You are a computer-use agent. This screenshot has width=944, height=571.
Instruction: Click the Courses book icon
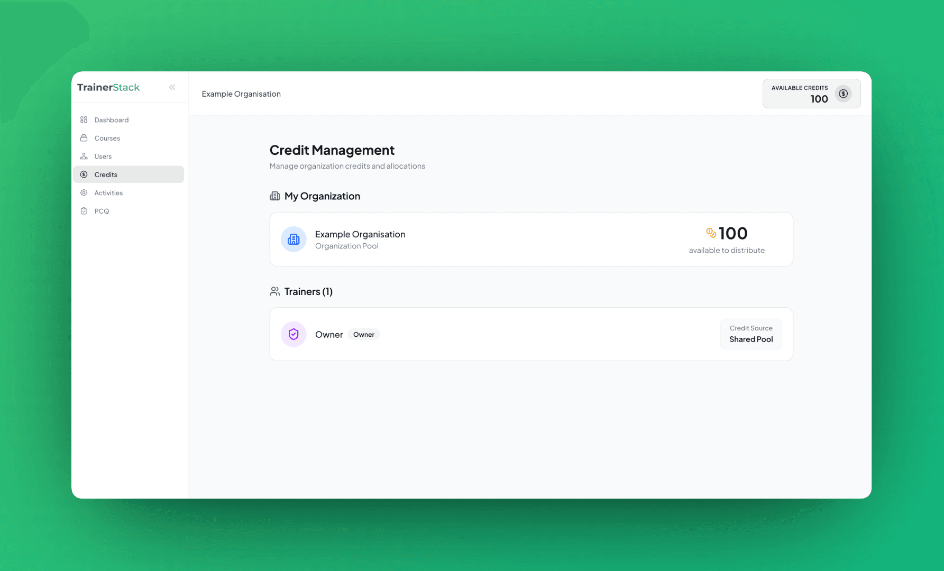coord(84,138)
